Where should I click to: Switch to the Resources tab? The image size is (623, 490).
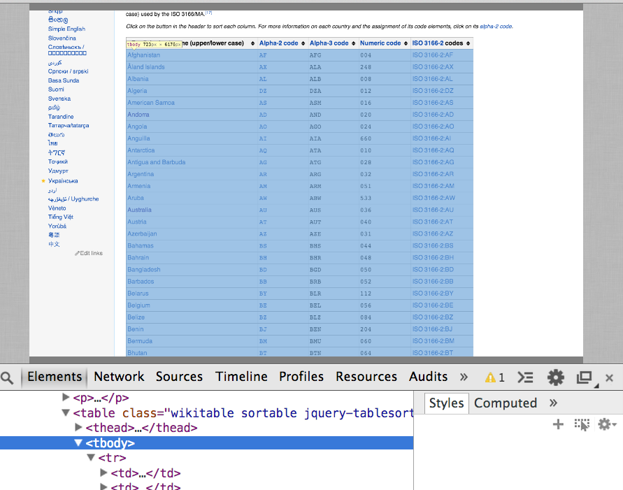pos(366,377)
